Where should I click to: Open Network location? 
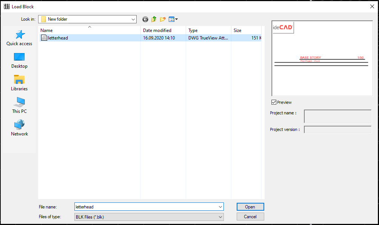pos(19,128)
